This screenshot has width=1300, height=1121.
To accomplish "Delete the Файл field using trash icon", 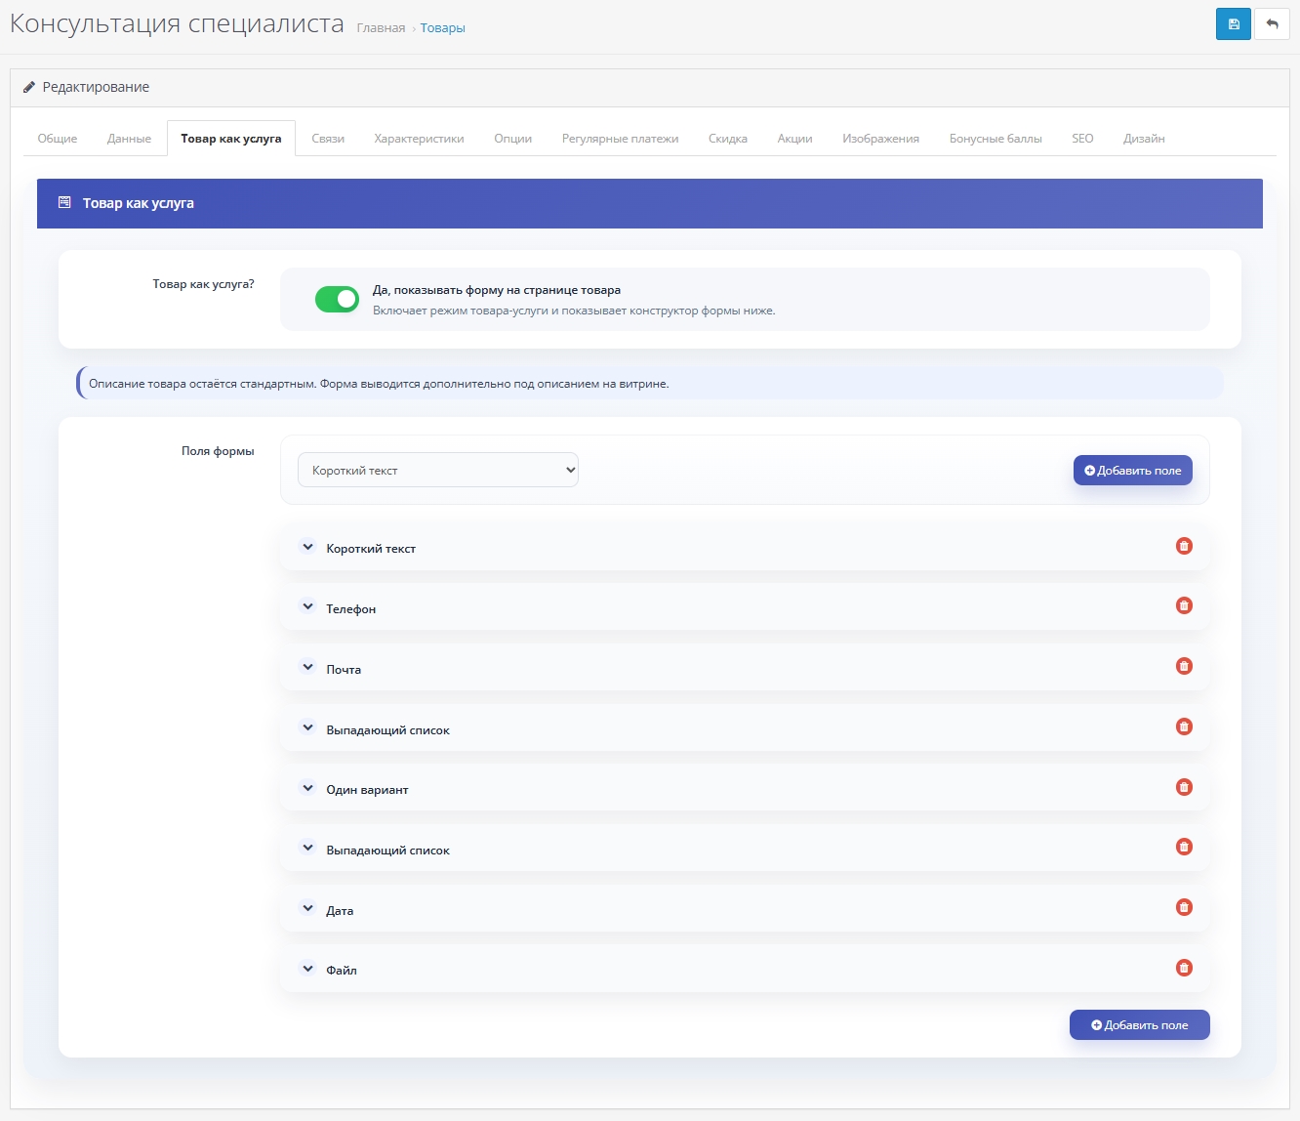I will [1184, 968].
